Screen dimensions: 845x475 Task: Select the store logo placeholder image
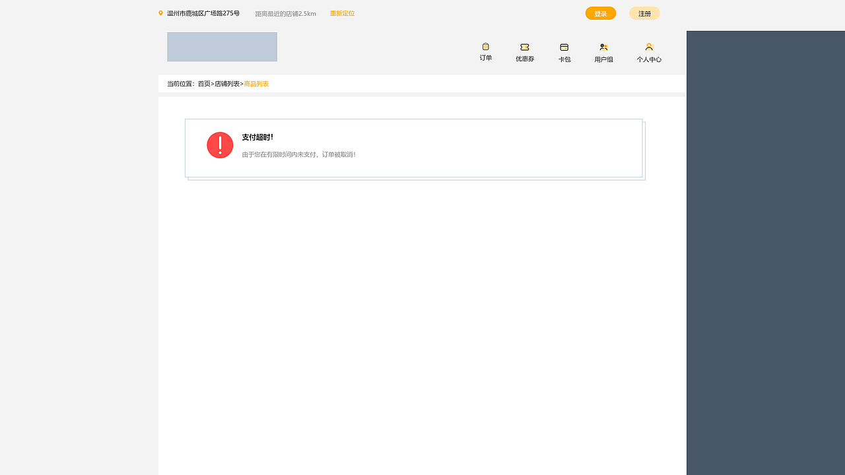pyautogui.click(x=222, y=47)
